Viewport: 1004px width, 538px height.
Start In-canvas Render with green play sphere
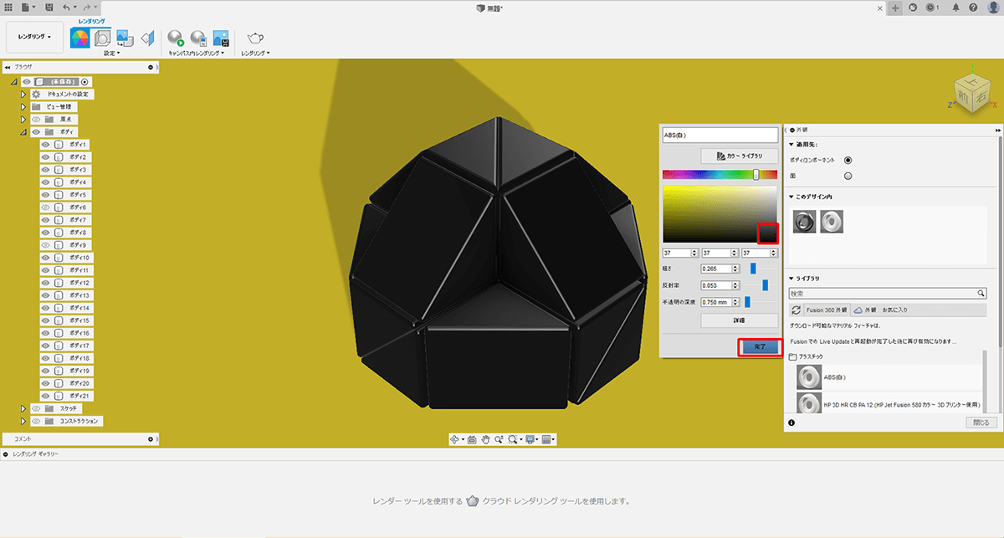(176, 38)
